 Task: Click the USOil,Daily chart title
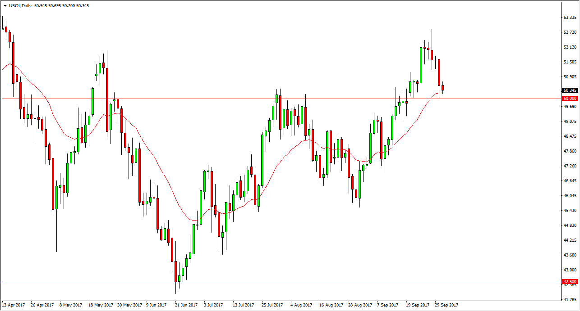click(x=20, y=6)
